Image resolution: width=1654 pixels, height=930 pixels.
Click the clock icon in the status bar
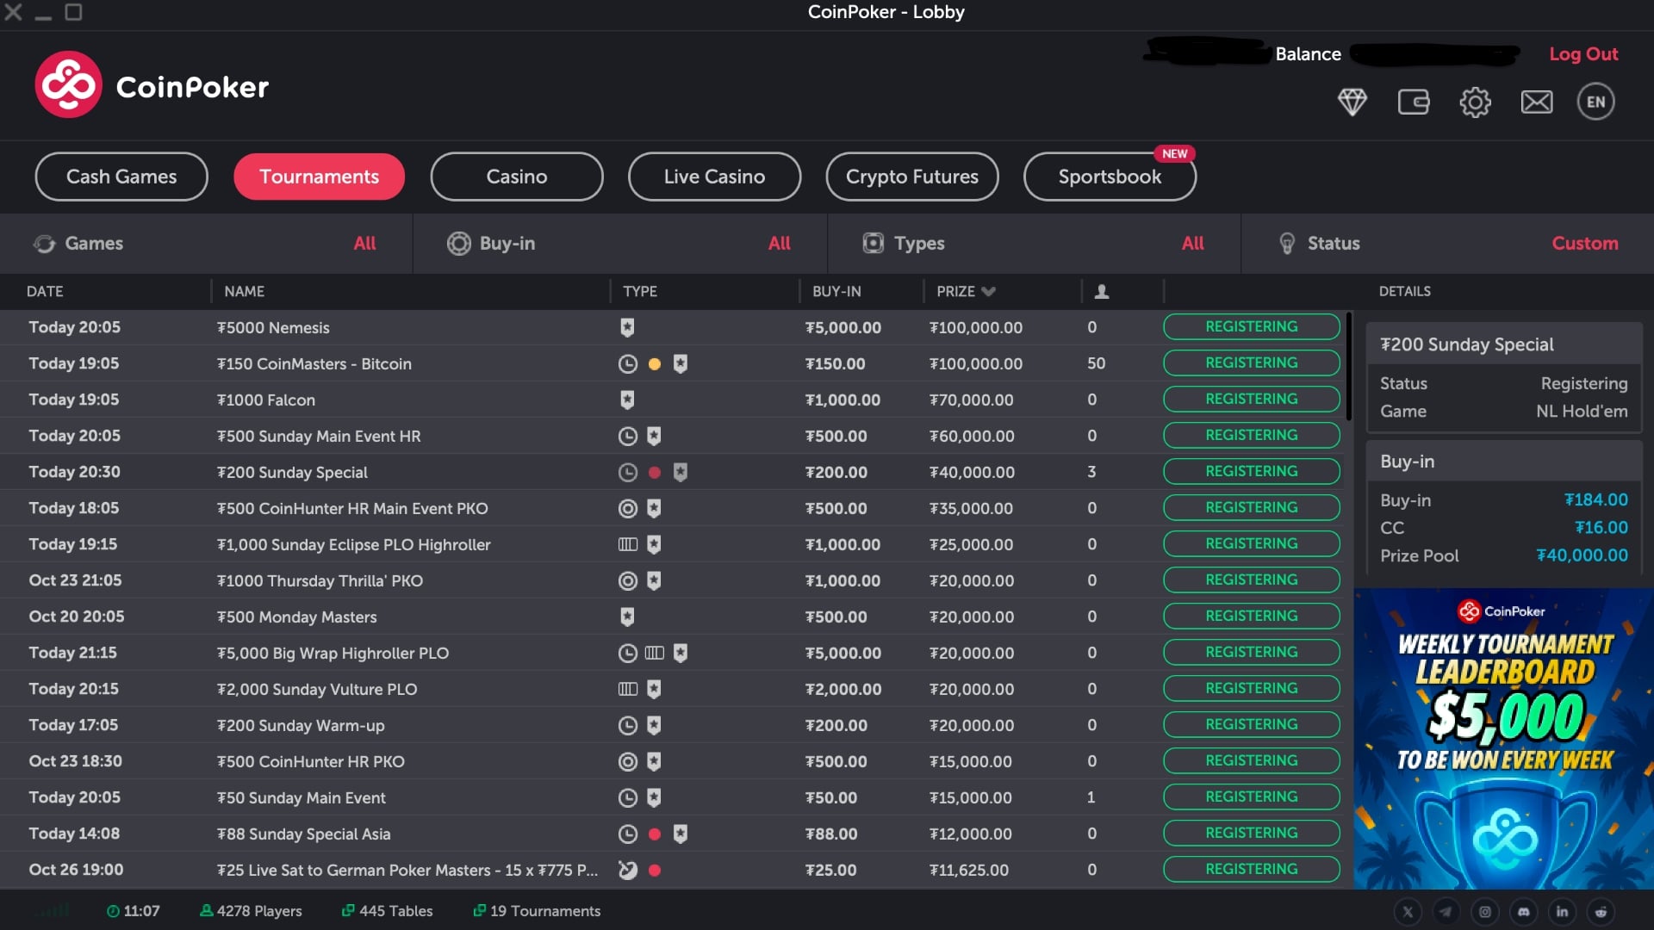pyautogui.click(x=113, y=911)
